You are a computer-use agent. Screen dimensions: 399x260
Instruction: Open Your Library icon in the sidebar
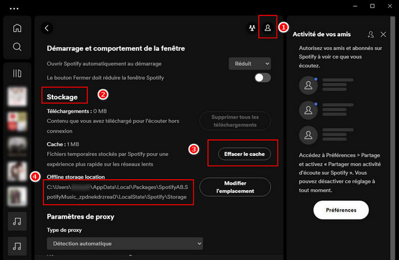click(x=17, y=73)
